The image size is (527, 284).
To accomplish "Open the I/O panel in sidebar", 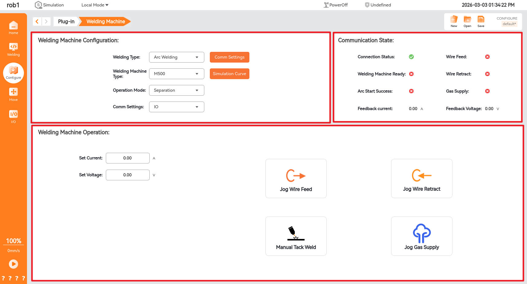I will (x=13, y=117).
